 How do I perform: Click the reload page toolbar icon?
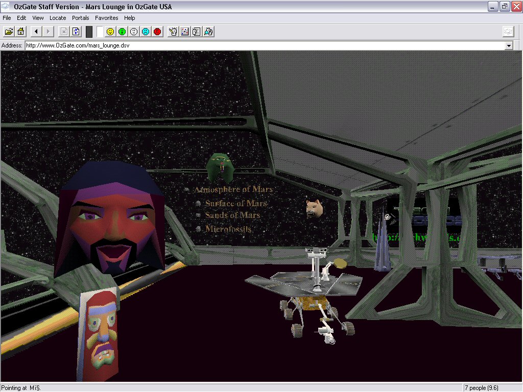coord(76,32)
